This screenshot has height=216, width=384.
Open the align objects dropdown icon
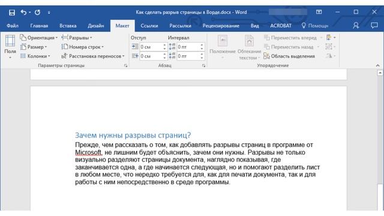331,38
